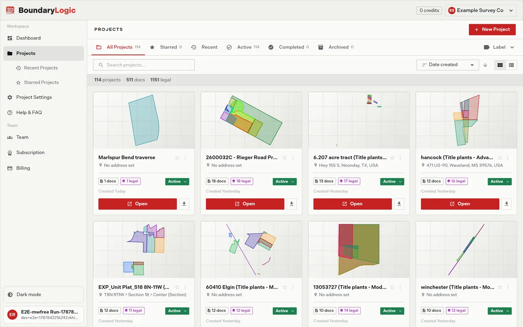Change Active status of 2600032C Rieger Road
523x327 pixels.
point(285,181)
